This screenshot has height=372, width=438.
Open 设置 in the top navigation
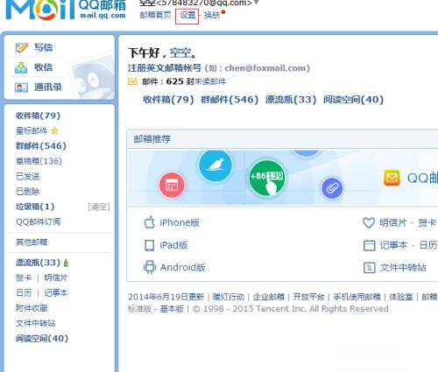[x=187, y=15]
